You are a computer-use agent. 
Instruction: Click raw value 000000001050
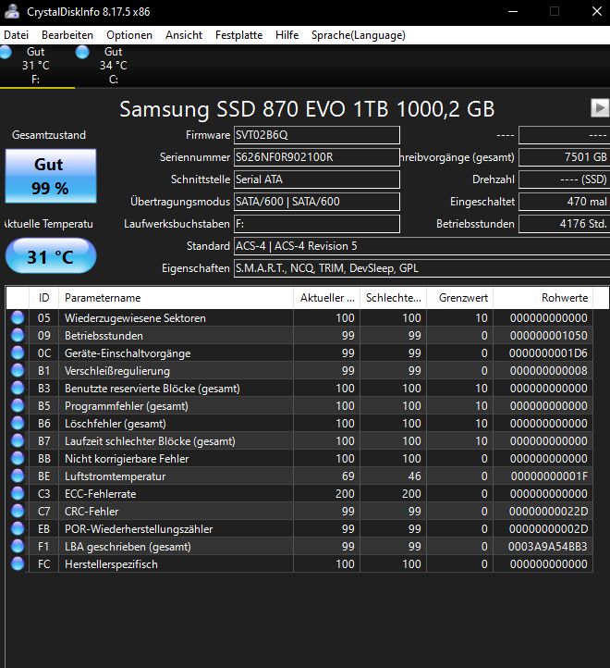point(549,336)
